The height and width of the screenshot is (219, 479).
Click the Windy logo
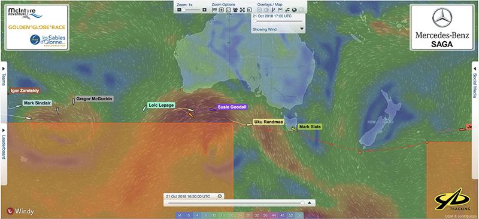21,211
